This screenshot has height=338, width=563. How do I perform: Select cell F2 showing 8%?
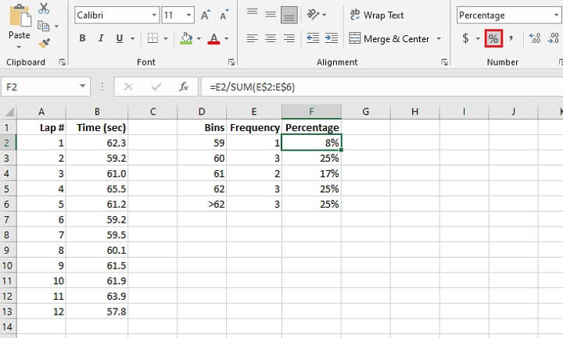point(311,143)
